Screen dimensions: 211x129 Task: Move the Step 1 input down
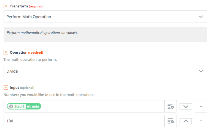[x=186, y=106]
